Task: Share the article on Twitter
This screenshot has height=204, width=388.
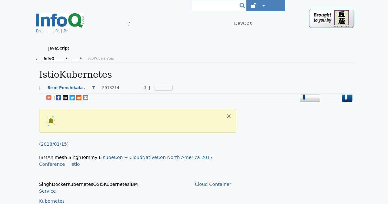Action: click(72, 98)
